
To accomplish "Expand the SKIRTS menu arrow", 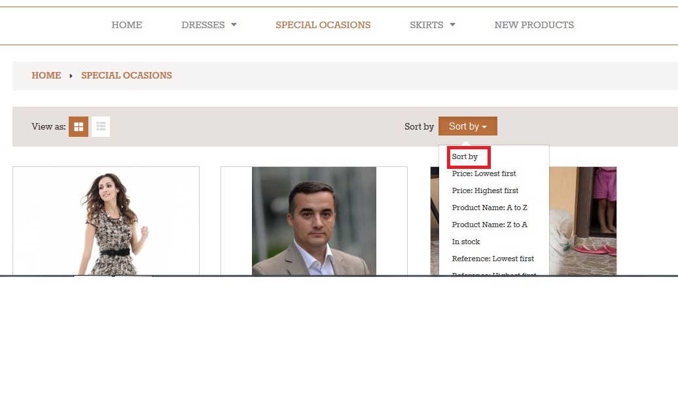I will point(452,25).
